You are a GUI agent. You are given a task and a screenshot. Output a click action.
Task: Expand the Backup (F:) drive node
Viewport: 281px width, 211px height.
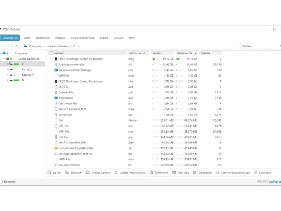tap(8, 75)
